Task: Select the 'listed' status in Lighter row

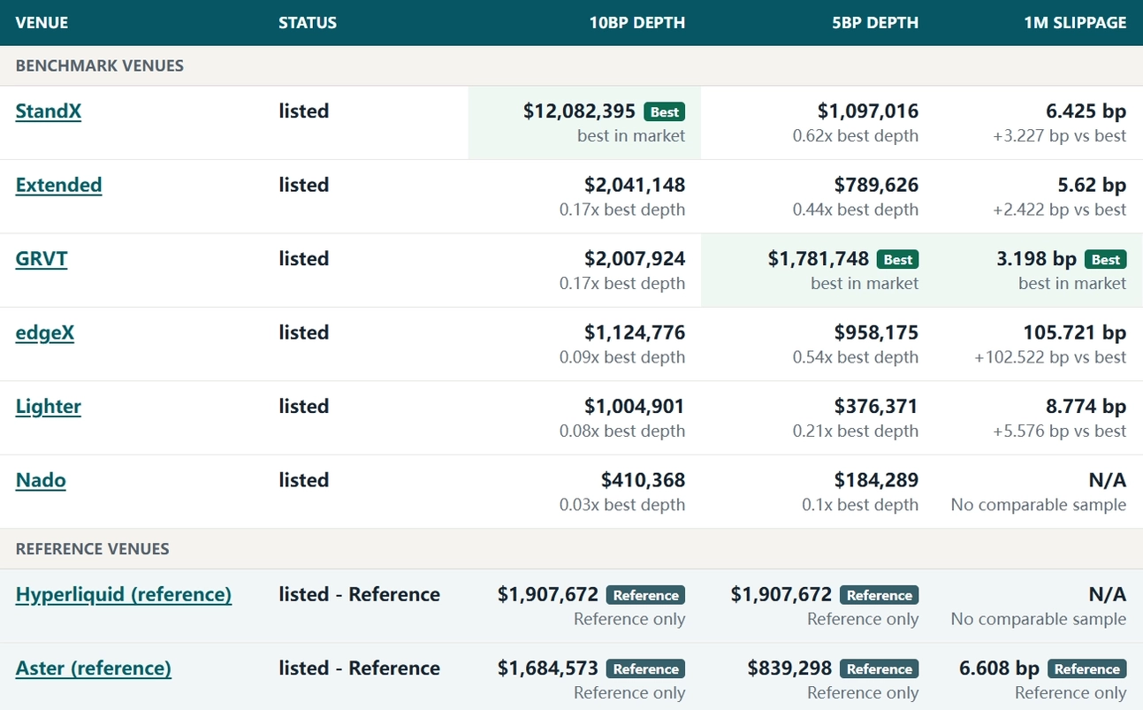Action: (x=303, y=407)
